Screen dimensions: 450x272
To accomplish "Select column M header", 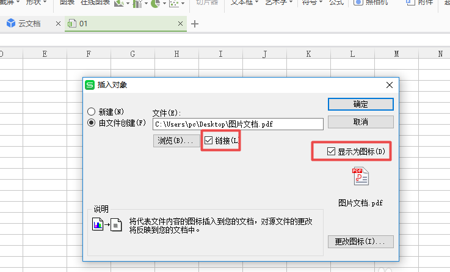I will click(396, 54).
